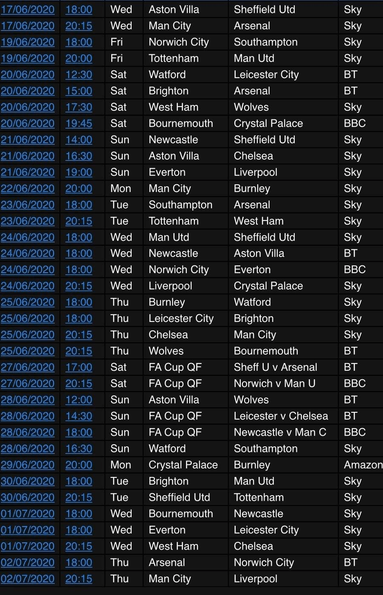Click the 12:00 time link

coord(79,400)
